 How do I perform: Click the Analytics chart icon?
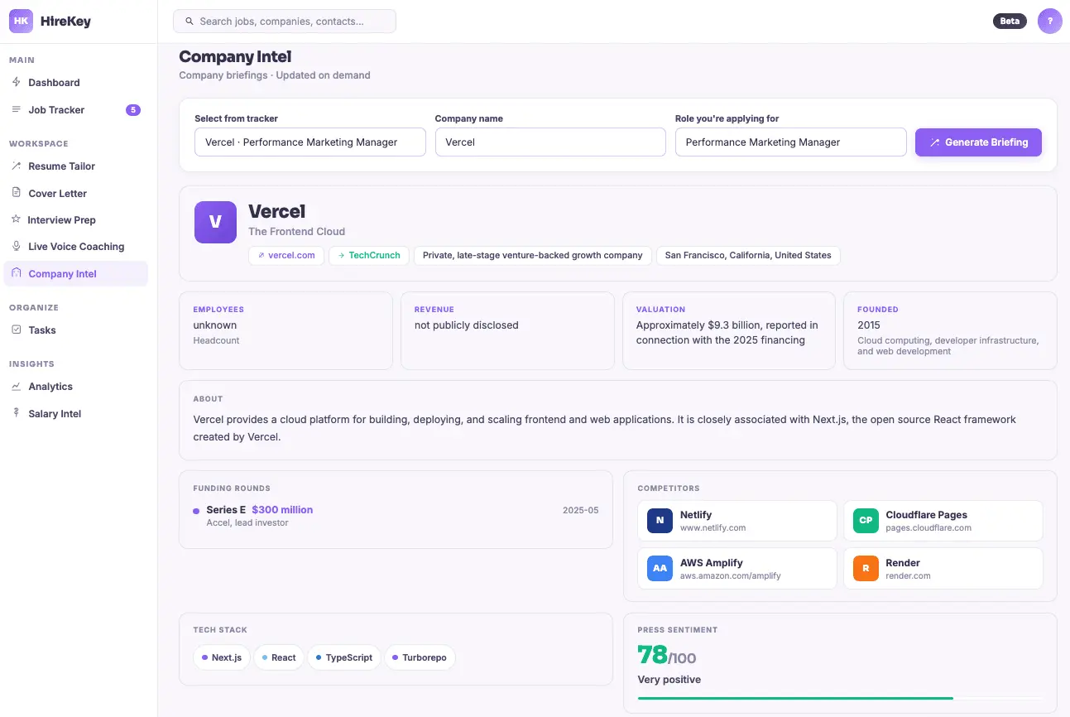click(x=16, y=386)
